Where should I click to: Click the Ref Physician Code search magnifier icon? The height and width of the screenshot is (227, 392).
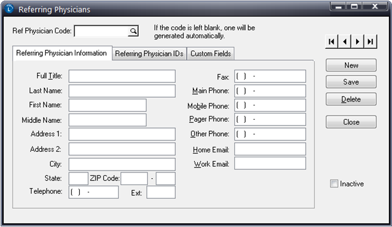[x=133, y=31]
